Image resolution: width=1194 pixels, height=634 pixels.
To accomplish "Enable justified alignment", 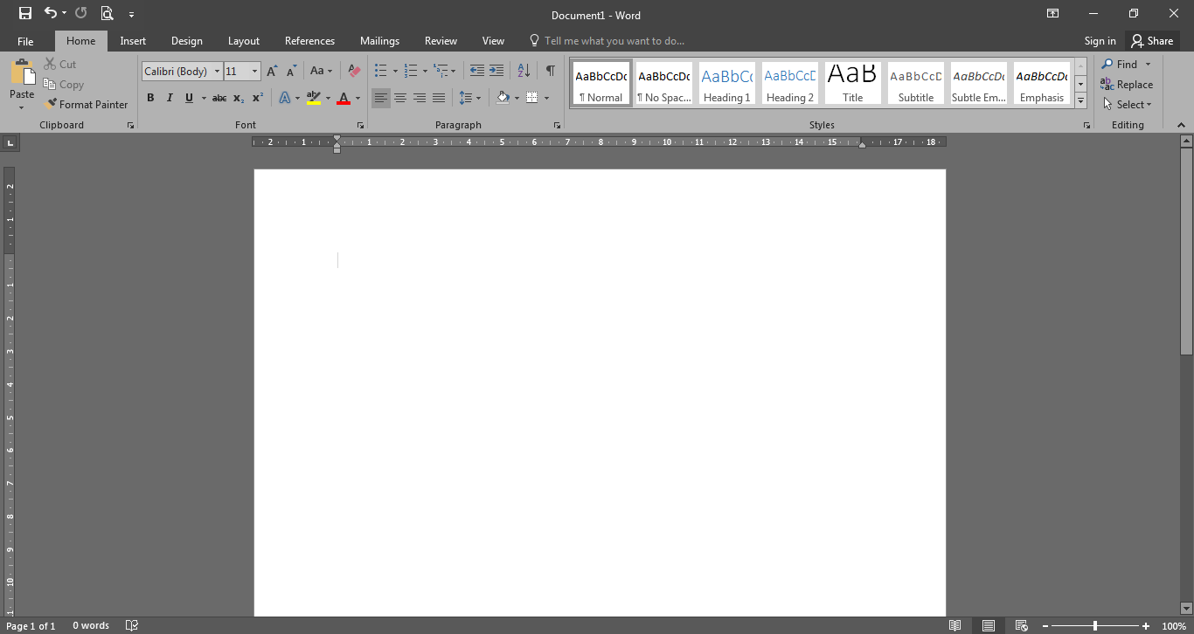I will pos(438,98).
